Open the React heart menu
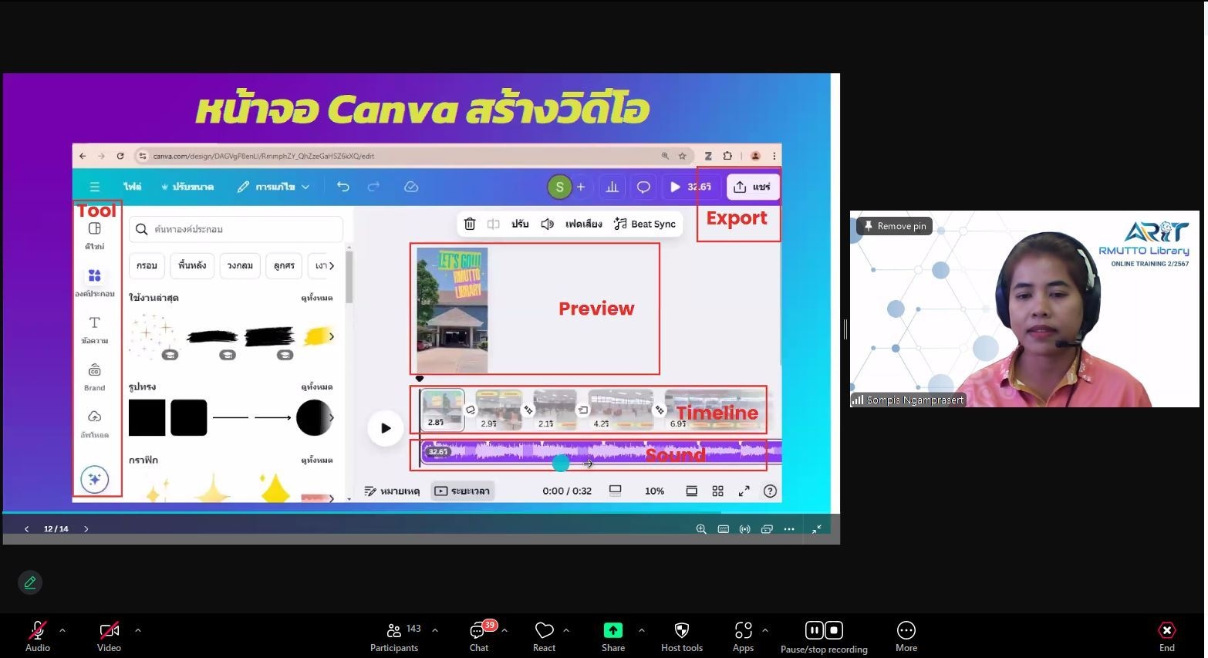The height and width of the screenshot is (658, 1208). [544, 637]
